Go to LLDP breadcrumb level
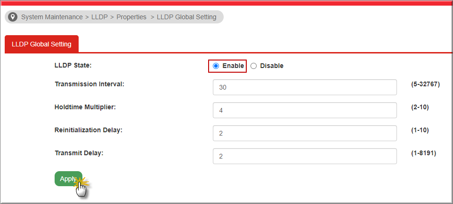 99,17
